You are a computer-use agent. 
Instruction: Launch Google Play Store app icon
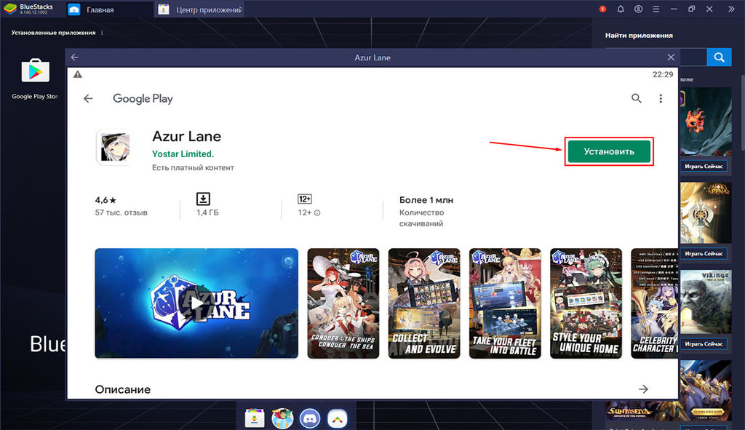(x=36, y=71)
